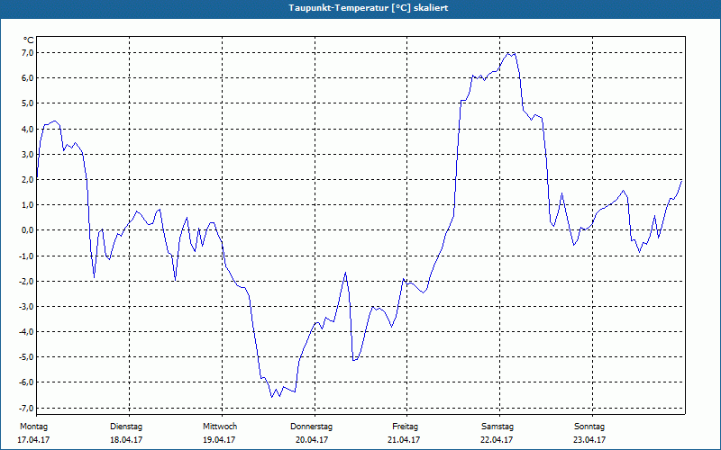
Task: Select the 6,0 y-axis label
Action: pos(28,78)
